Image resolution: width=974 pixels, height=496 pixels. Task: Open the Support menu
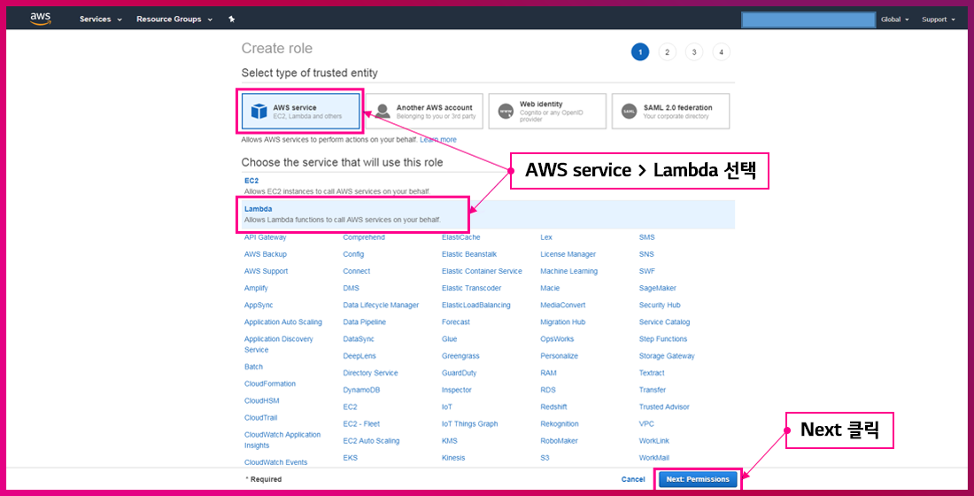point(938,19)
